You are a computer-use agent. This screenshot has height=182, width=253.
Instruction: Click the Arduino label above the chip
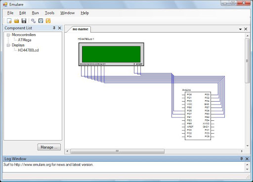186,90
